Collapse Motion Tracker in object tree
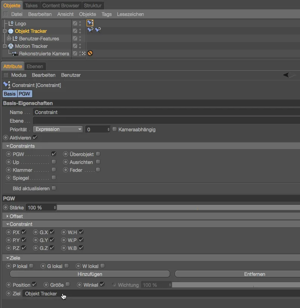The height and width of the screenshot is (308, 300). 5,46
